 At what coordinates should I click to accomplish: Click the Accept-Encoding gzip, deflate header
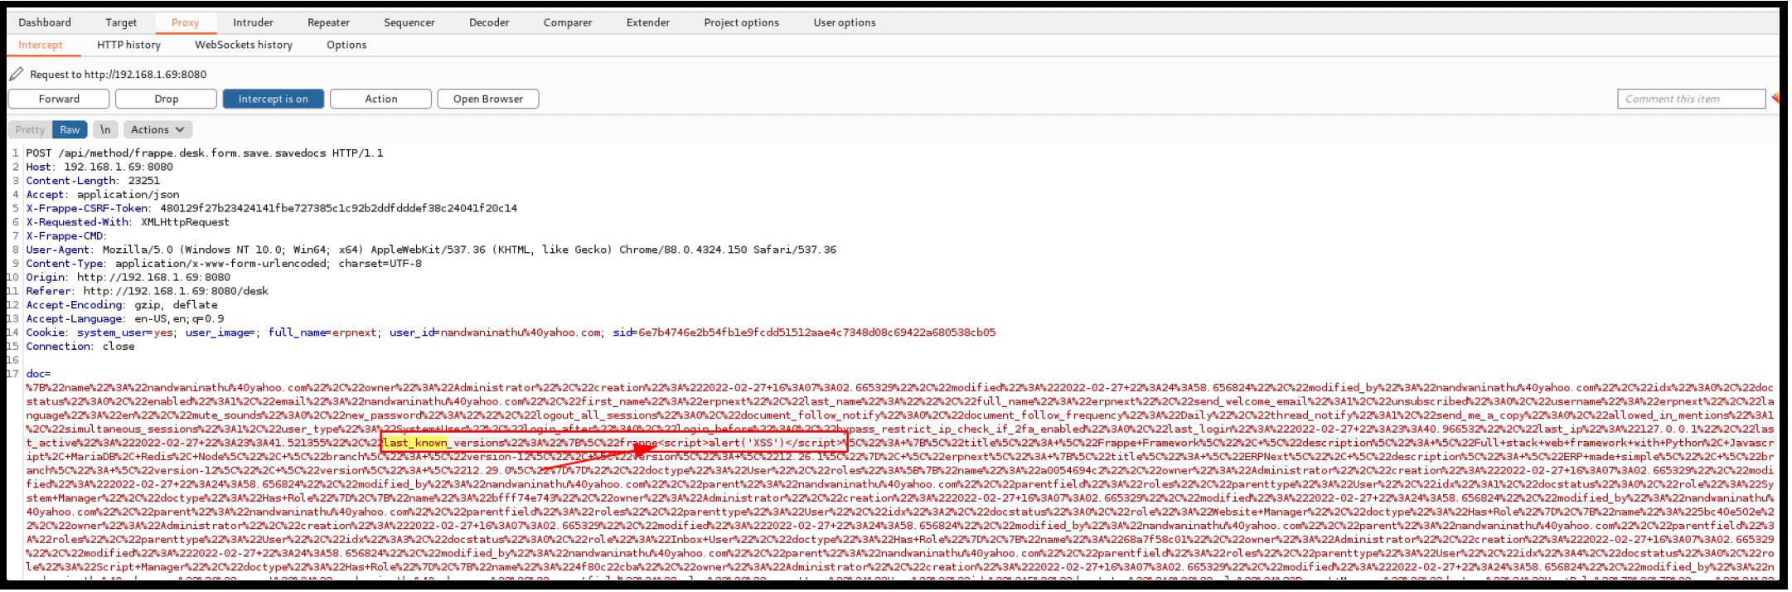point(122,305)
